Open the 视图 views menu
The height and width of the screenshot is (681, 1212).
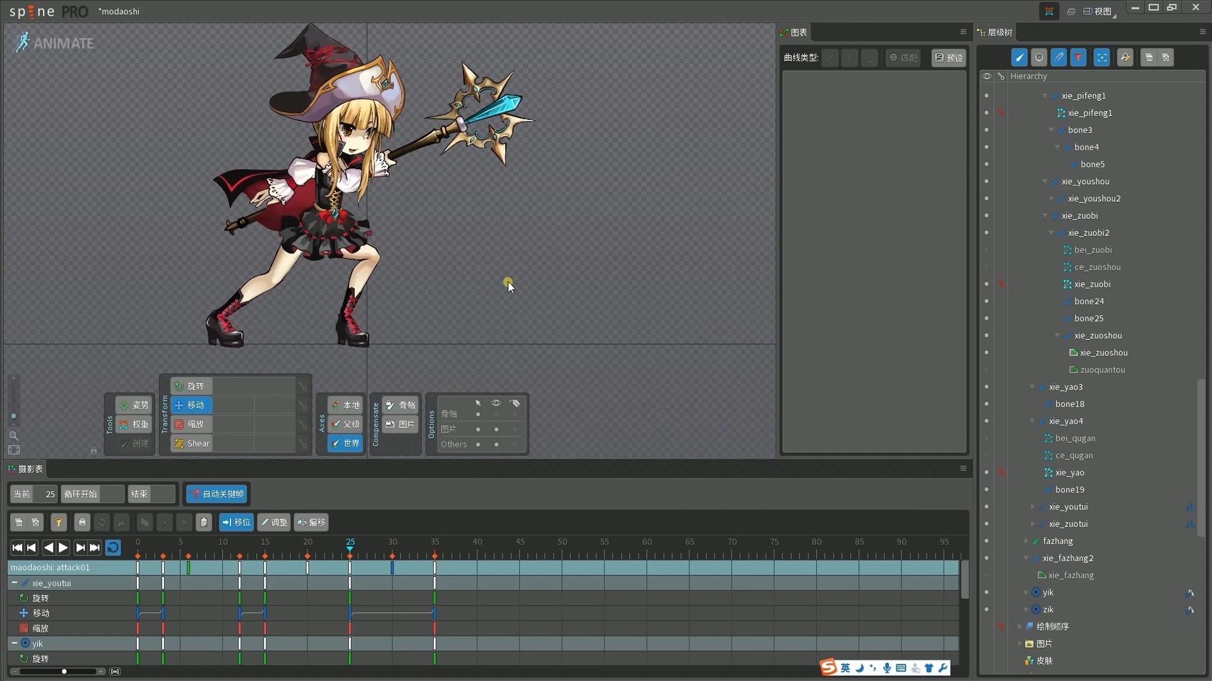pos(1098,11)
